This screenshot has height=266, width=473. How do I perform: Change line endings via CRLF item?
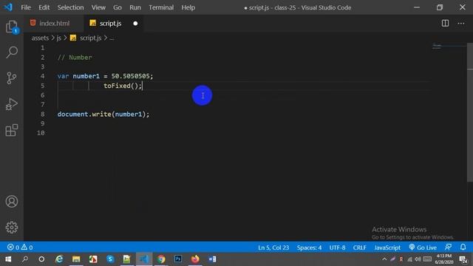(x=360, y=248)
